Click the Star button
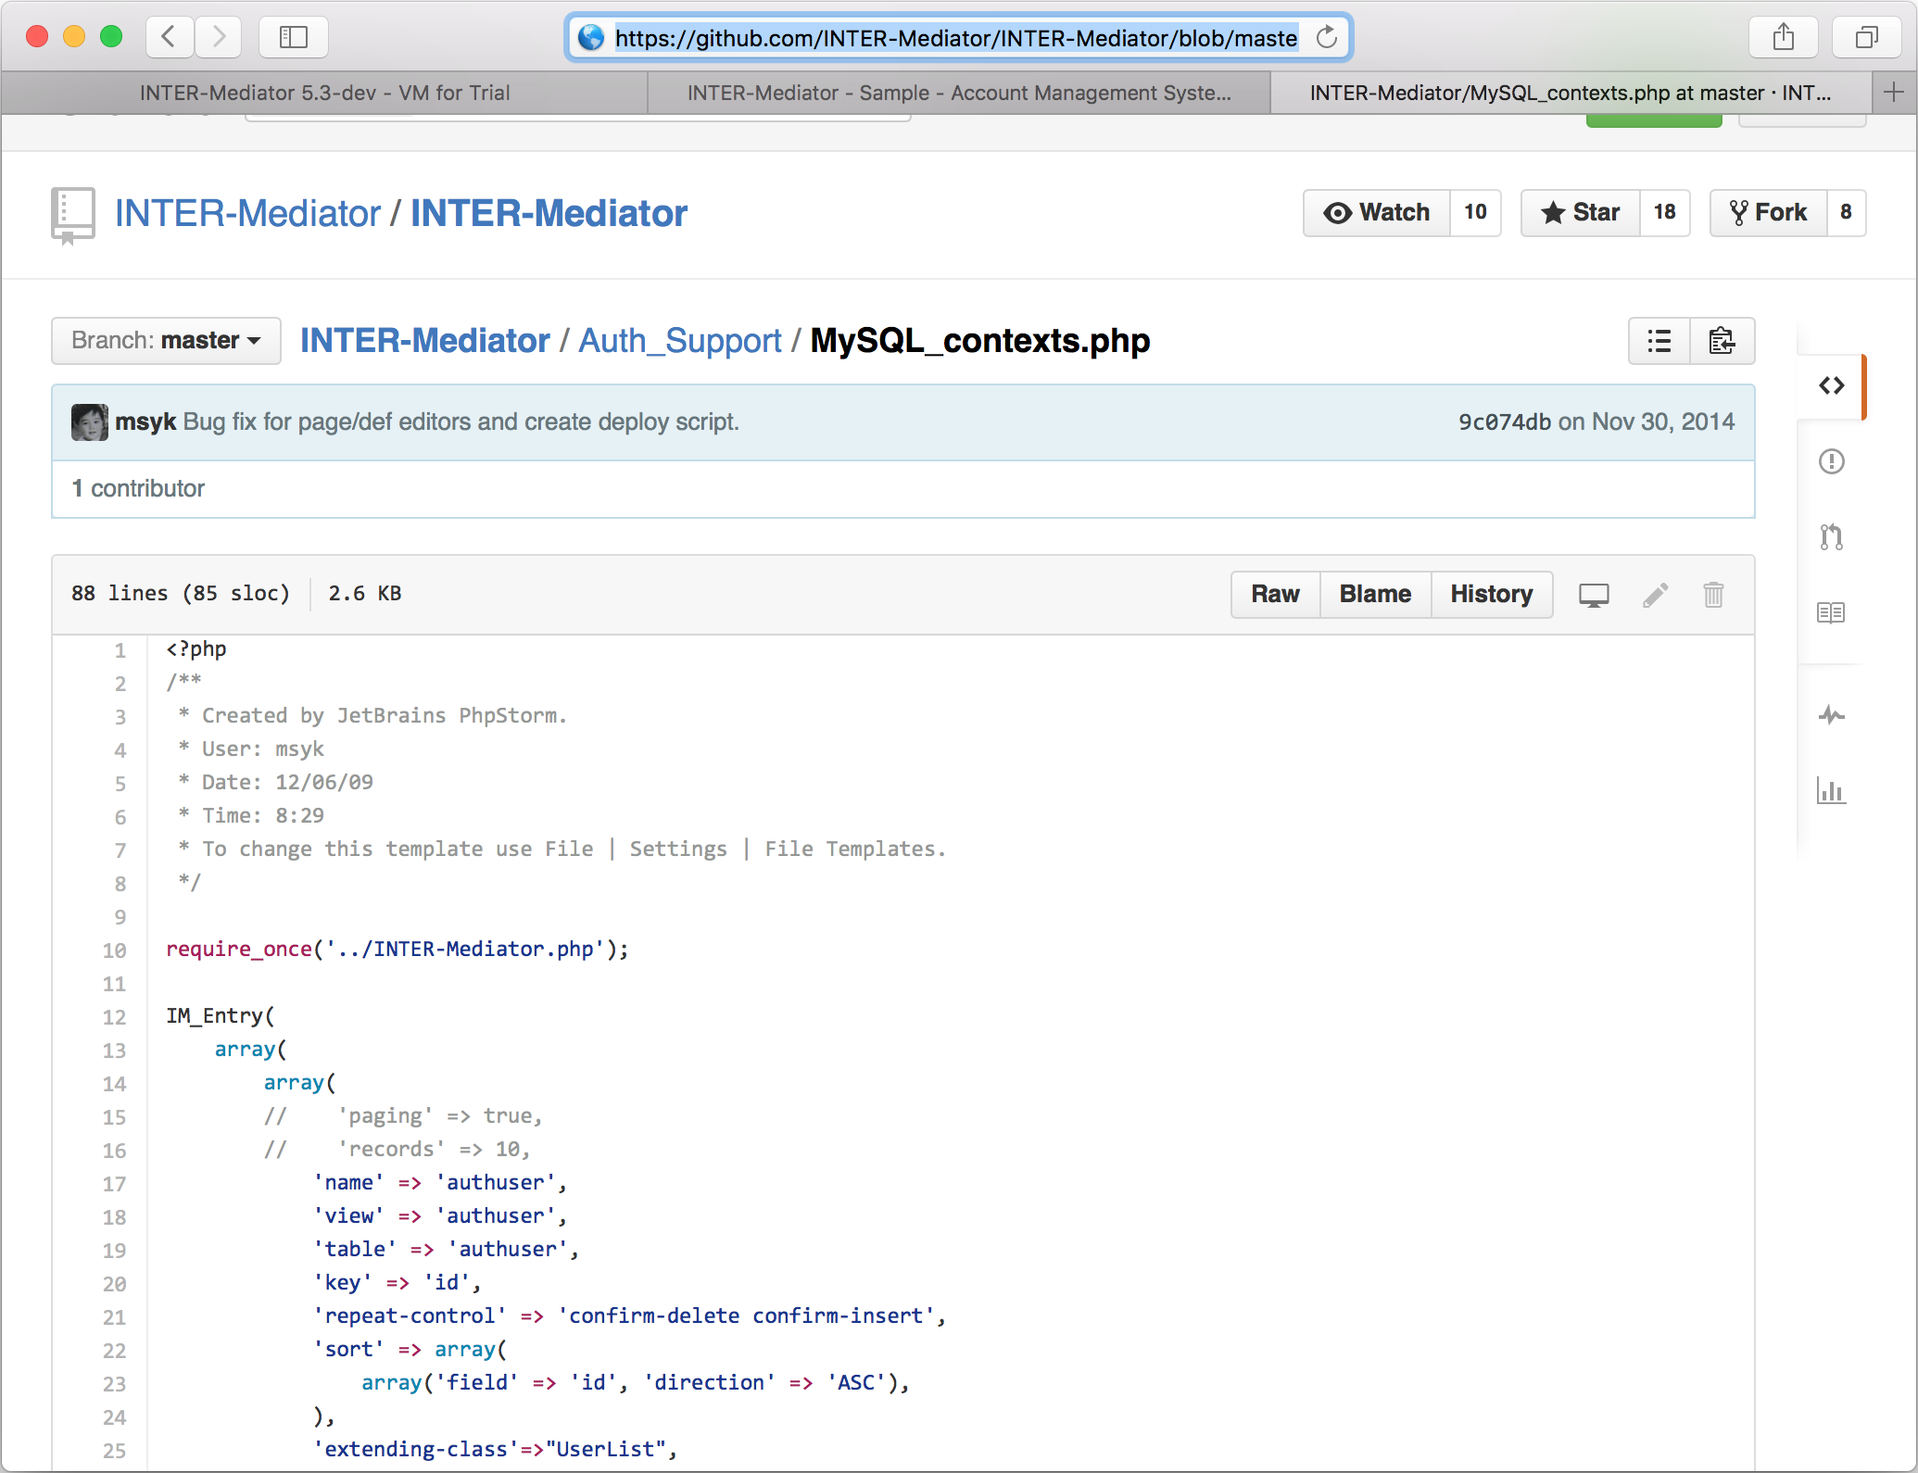The height and width of the screenshot is (1473, 1918). tap(1581, 213)
